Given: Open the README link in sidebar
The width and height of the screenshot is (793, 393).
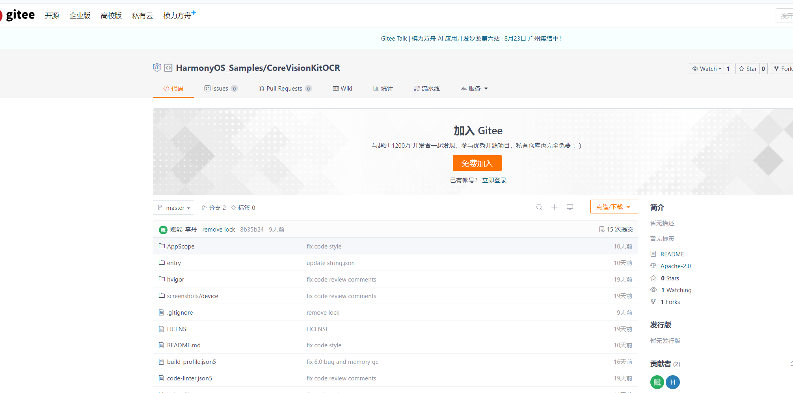Looking at the screenshot, I should coord(672,254).
